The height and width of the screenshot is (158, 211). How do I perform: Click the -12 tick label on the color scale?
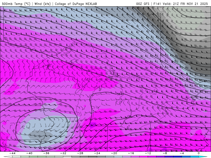tap(148, 153)
